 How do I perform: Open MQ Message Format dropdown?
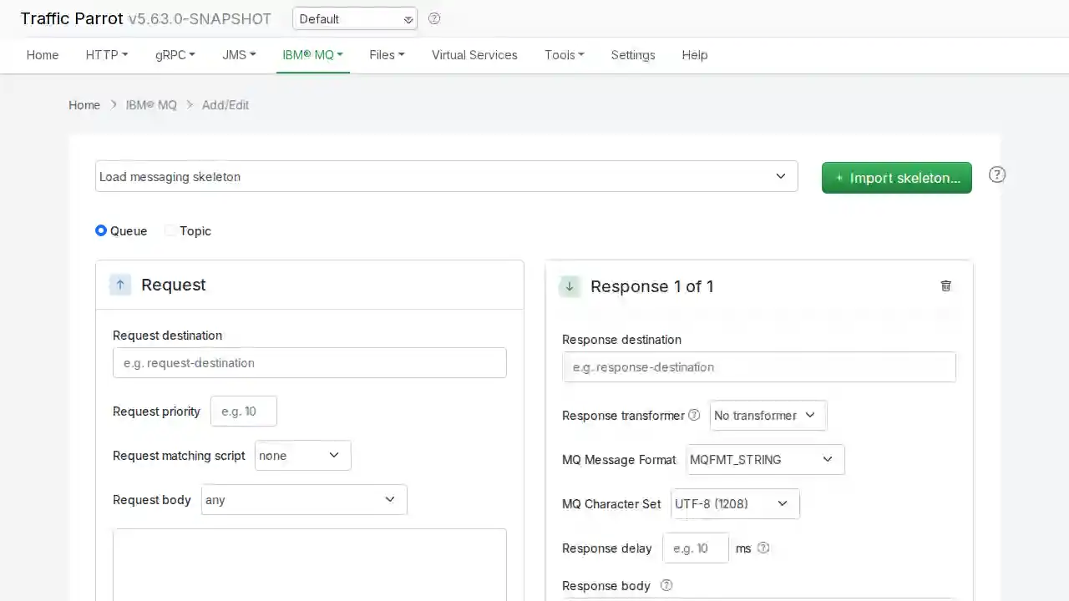point(765,459)
